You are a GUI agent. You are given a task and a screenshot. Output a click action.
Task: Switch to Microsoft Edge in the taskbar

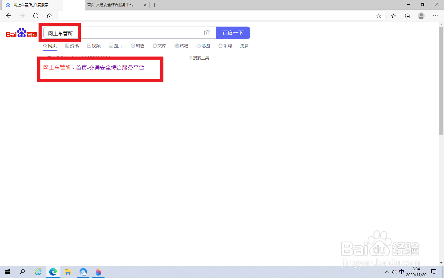pyautogui.click(x=53, y=272)
